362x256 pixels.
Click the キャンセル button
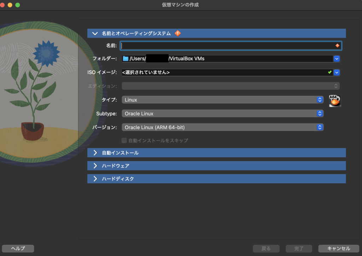(338, 249)
